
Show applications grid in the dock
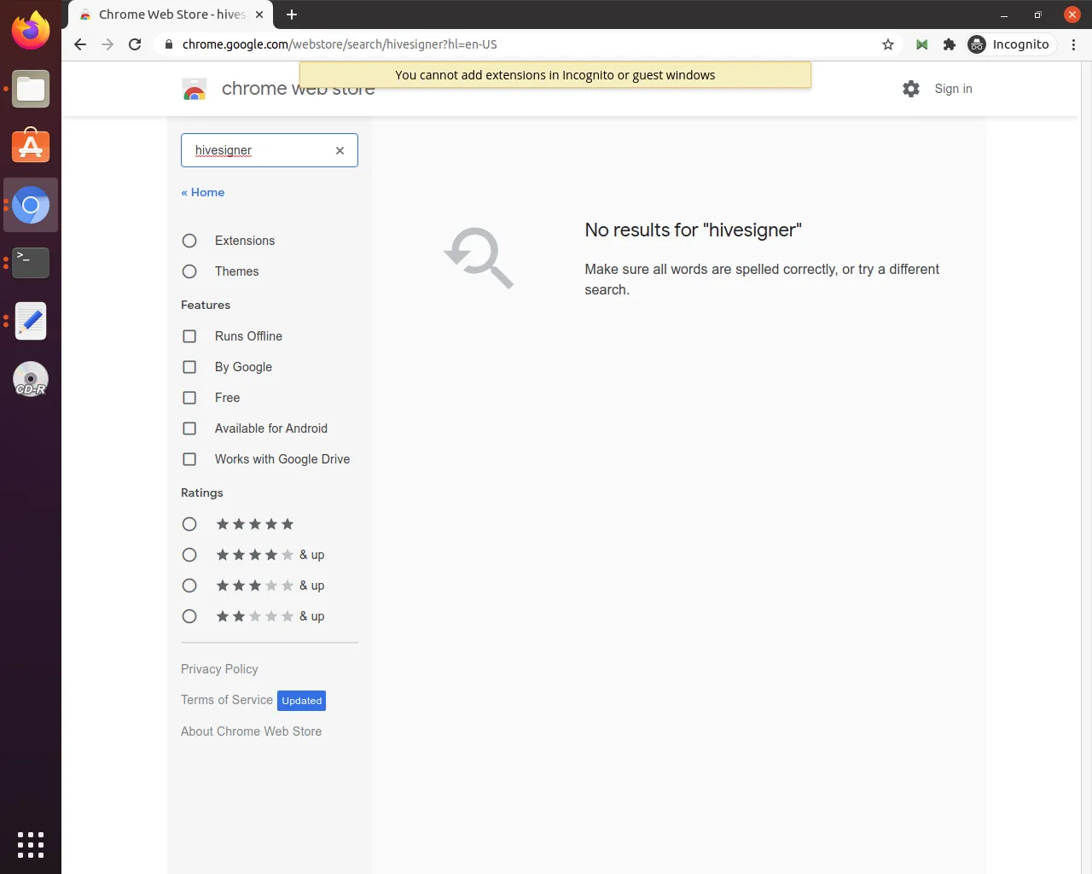coord(31,844)
